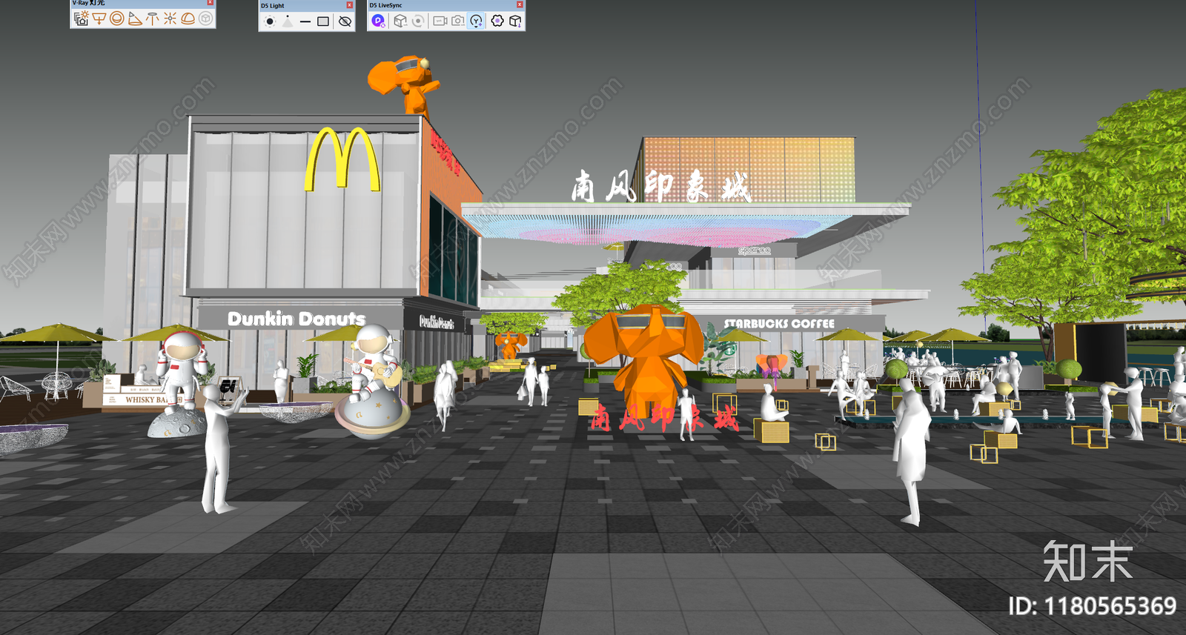Open the V-Ray light lister icon
This screenshot has height=635, width=1186.
[x=82, y=19]
